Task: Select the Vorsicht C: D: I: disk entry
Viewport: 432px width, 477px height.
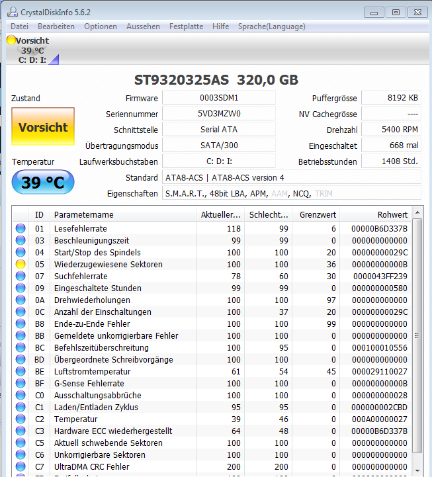Action: point(32,50)
